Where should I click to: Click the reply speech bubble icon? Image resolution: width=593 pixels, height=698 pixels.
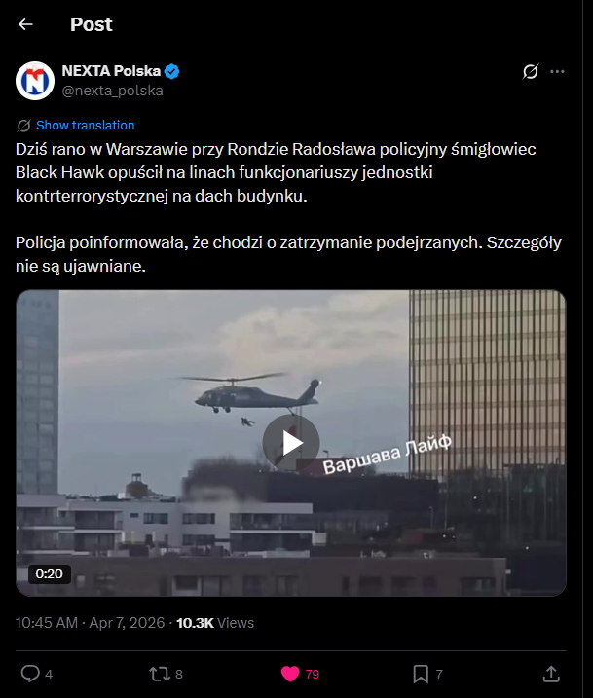(x=30, y=674)
